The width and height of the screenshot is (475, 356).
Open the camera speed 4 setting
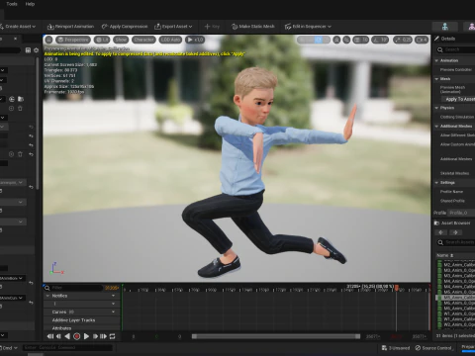point(422,40)
